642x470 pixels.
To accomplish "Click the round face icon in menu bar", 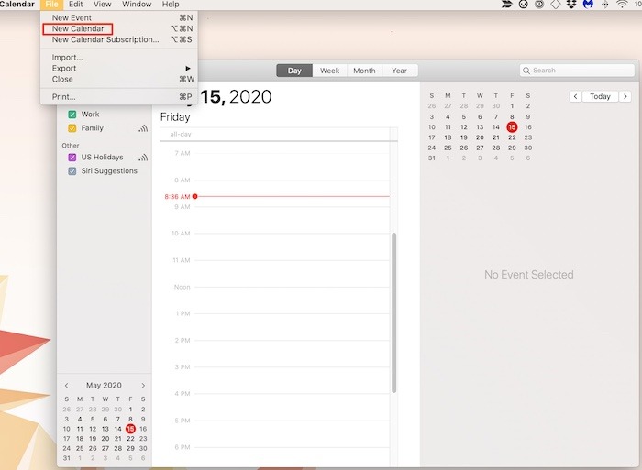I will pyautogui.click(x=523, y=4).
